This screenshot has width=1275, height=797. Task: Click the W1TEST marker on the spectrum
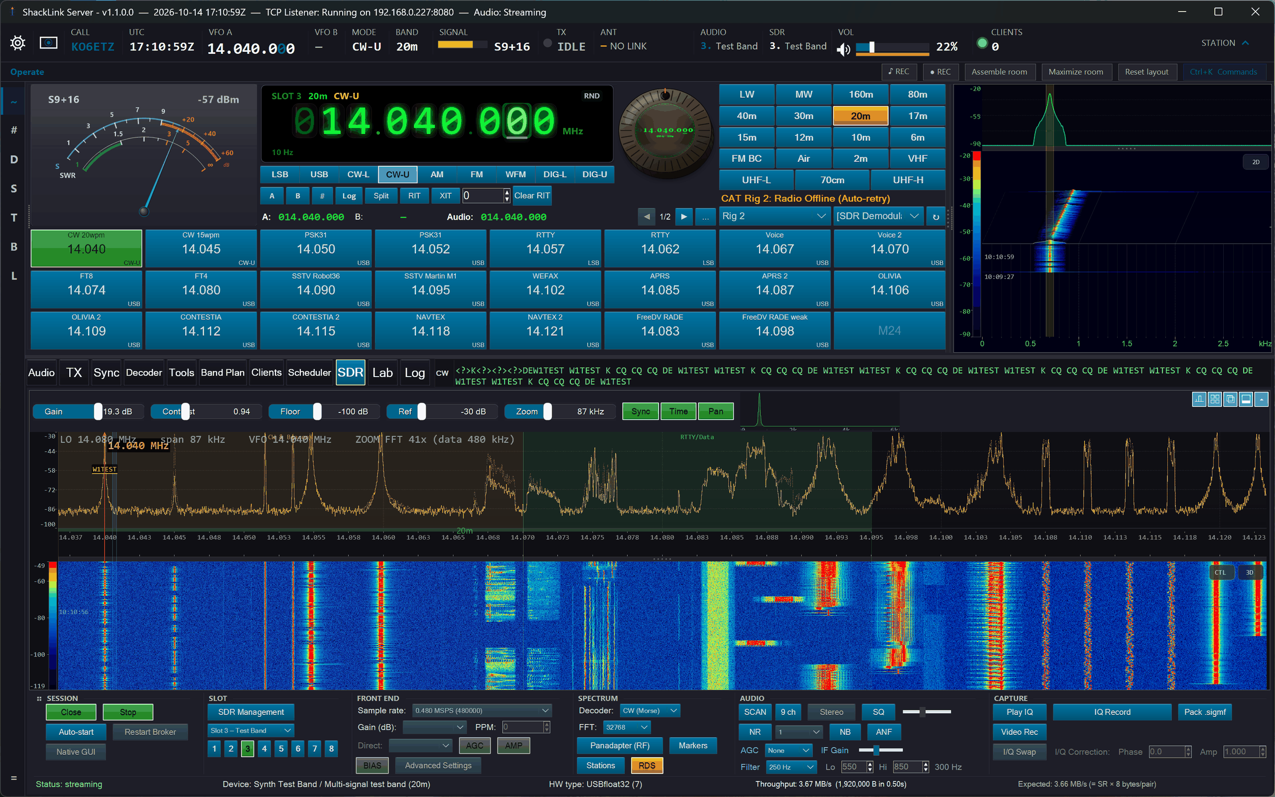[104, 469]
